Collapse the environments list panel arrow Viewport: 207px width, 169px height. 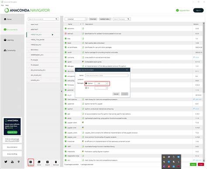(x=62, y=91)
